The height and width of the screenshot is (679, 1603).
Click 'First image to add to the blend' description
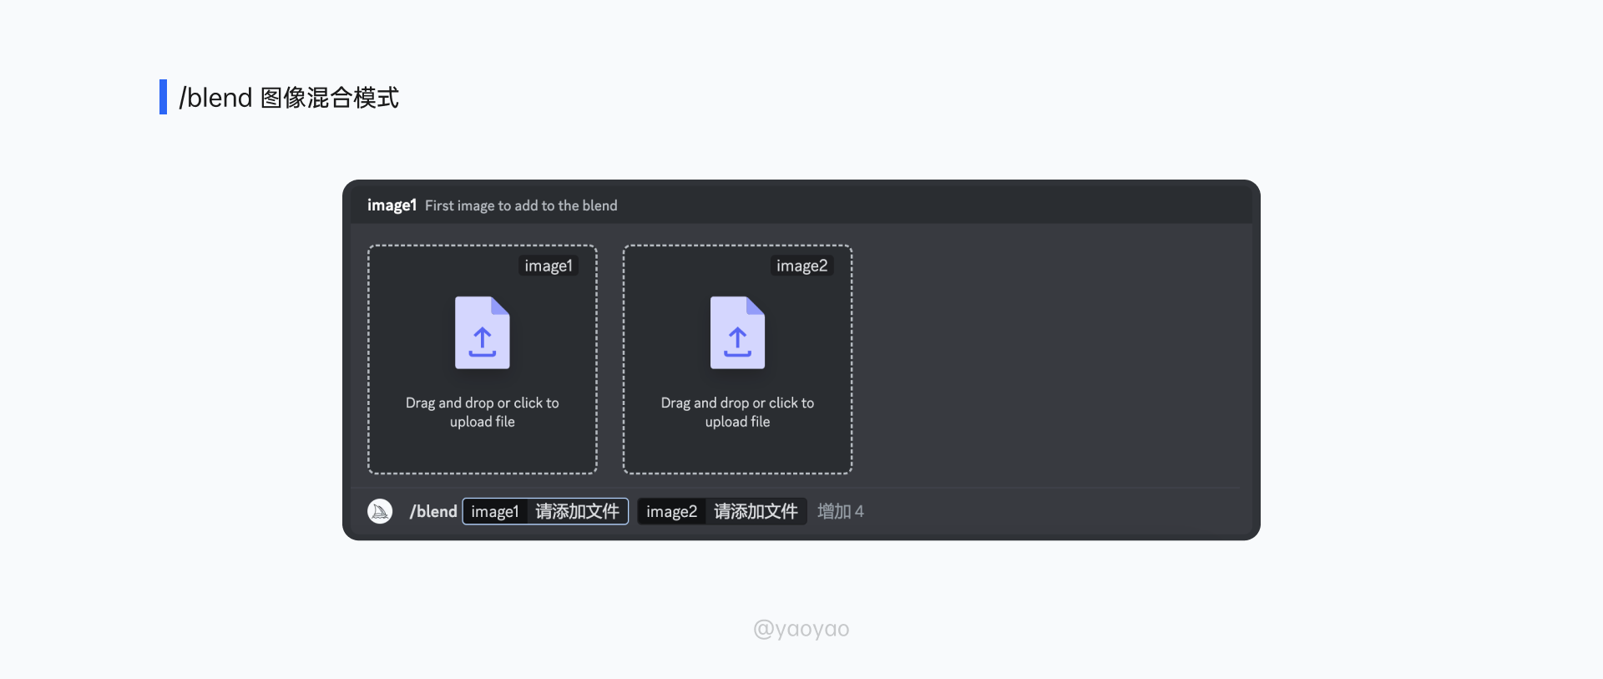click(521, 205)
